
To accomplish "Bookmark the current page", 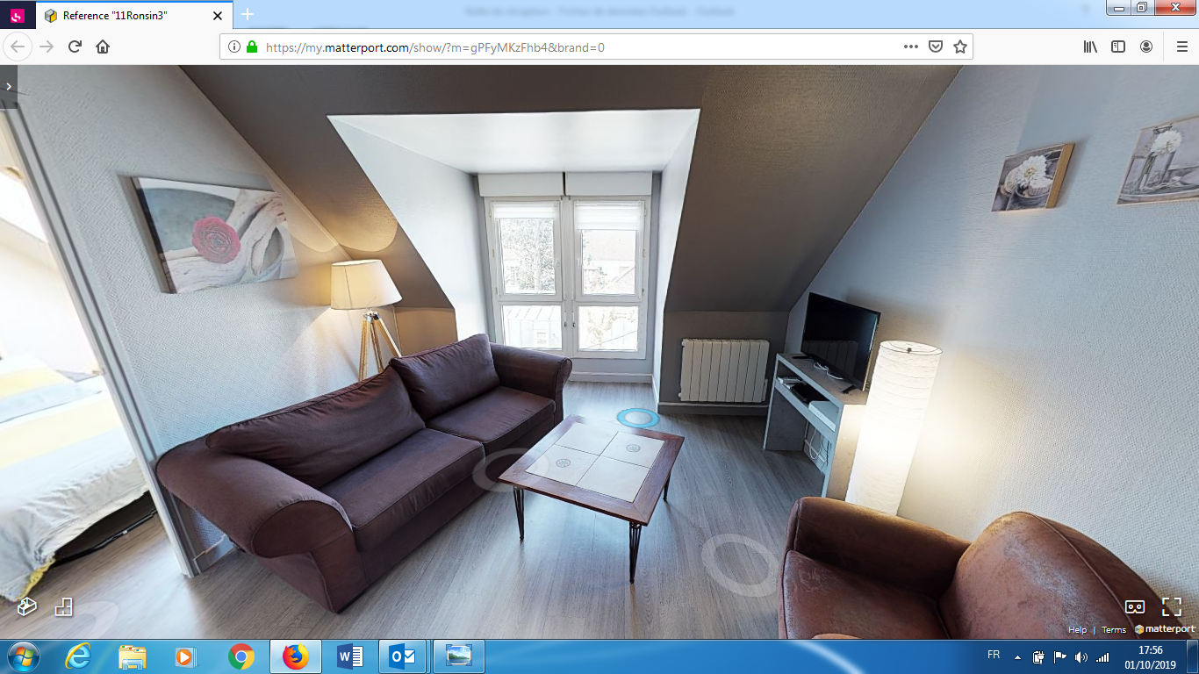I will (958, 47).
